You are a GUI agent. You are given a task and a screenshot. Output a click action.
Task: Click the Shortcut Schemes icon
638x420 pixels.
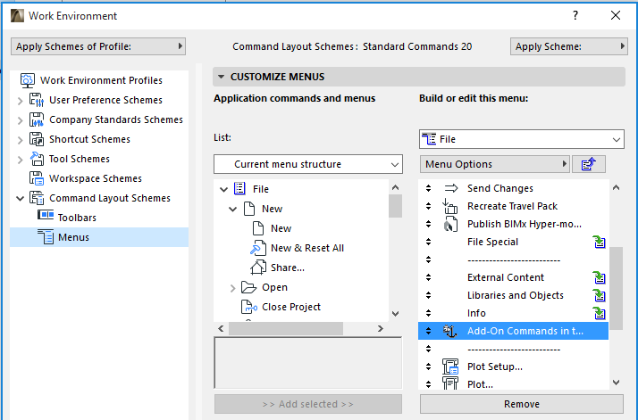37,139
